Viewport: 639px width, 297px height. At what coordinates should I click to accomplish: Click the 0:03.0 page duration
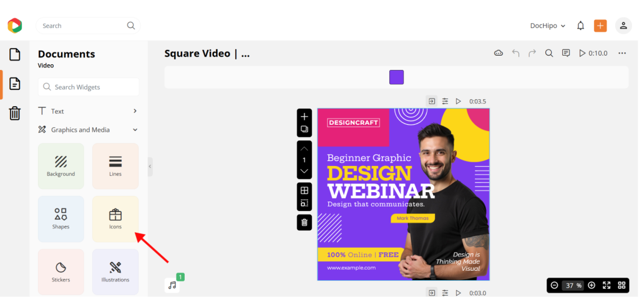[x=477, y=293]
